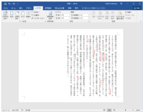Click the 100% zoom level

click(x=138, y=110)
